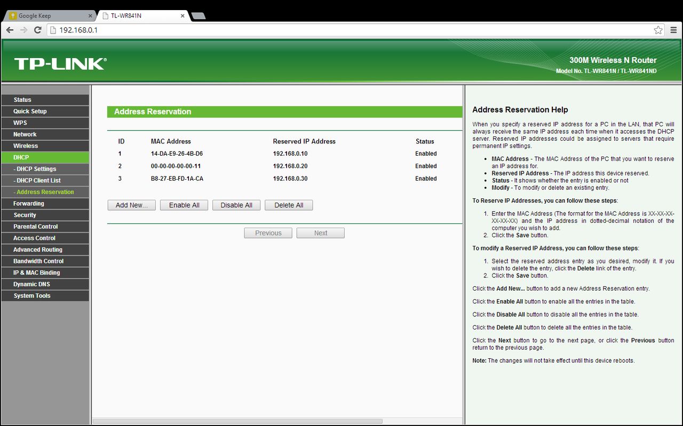683x426 pixels.
Task: Click the Previous page button
Action: pyautogui.click(x=268, y=233)
